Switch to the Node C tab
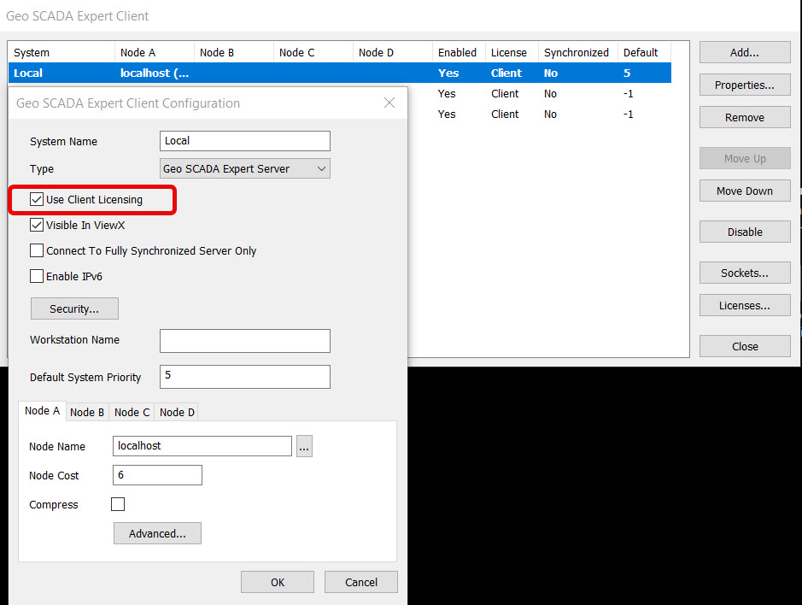This screenshot has width=802, height=605. point(132,412)
